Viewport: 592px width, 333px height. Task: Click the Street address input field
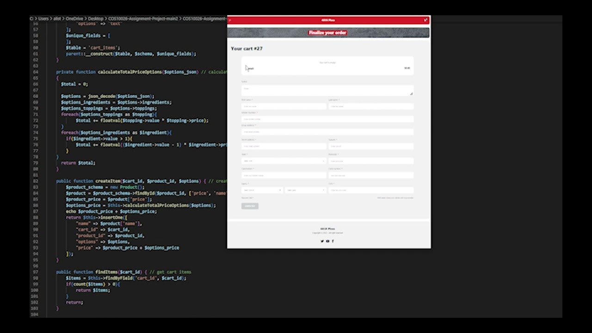(284, 146)
